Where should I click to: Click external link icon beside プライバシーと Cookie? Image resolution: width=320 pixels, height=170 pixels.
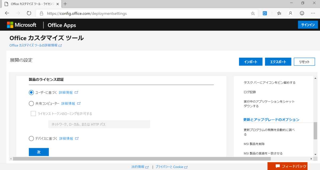click(x=186, y=167)
